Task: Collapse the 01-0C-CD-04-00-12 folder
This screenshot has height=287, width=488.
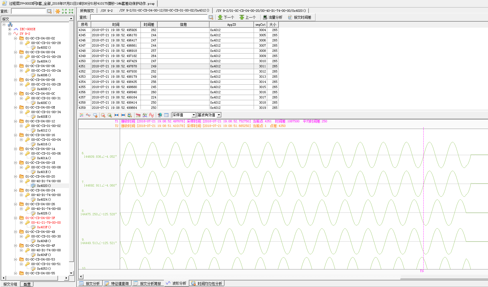Action: click(x=16, y=121)
